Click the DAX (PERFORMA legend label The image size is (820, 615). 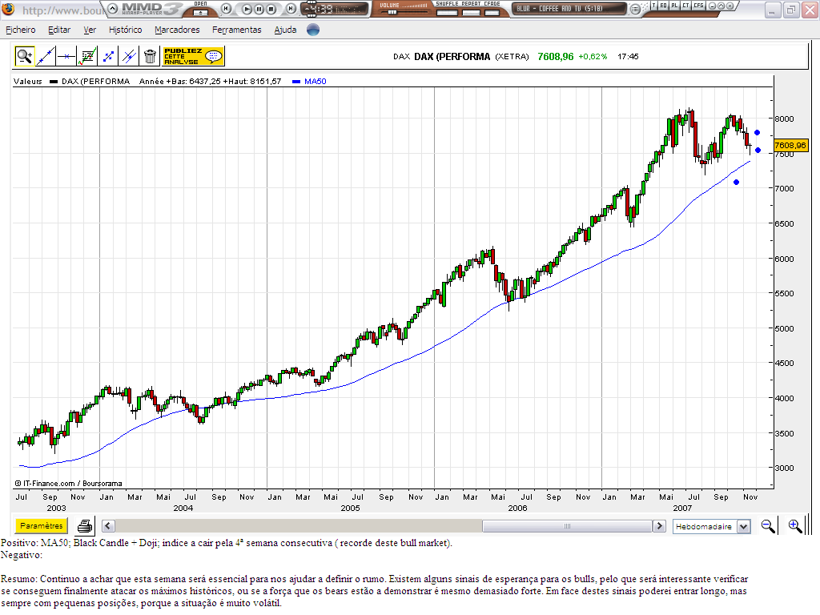(95, 81)
